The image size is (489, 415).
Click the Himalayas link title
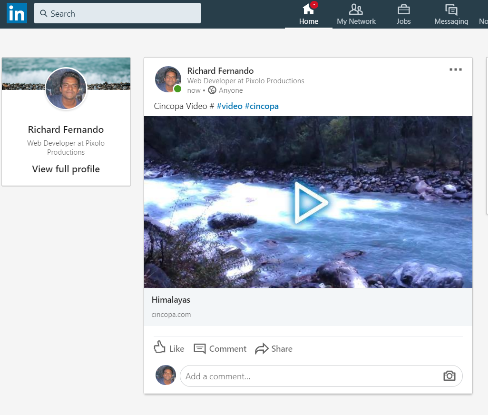tap(171, 300)
